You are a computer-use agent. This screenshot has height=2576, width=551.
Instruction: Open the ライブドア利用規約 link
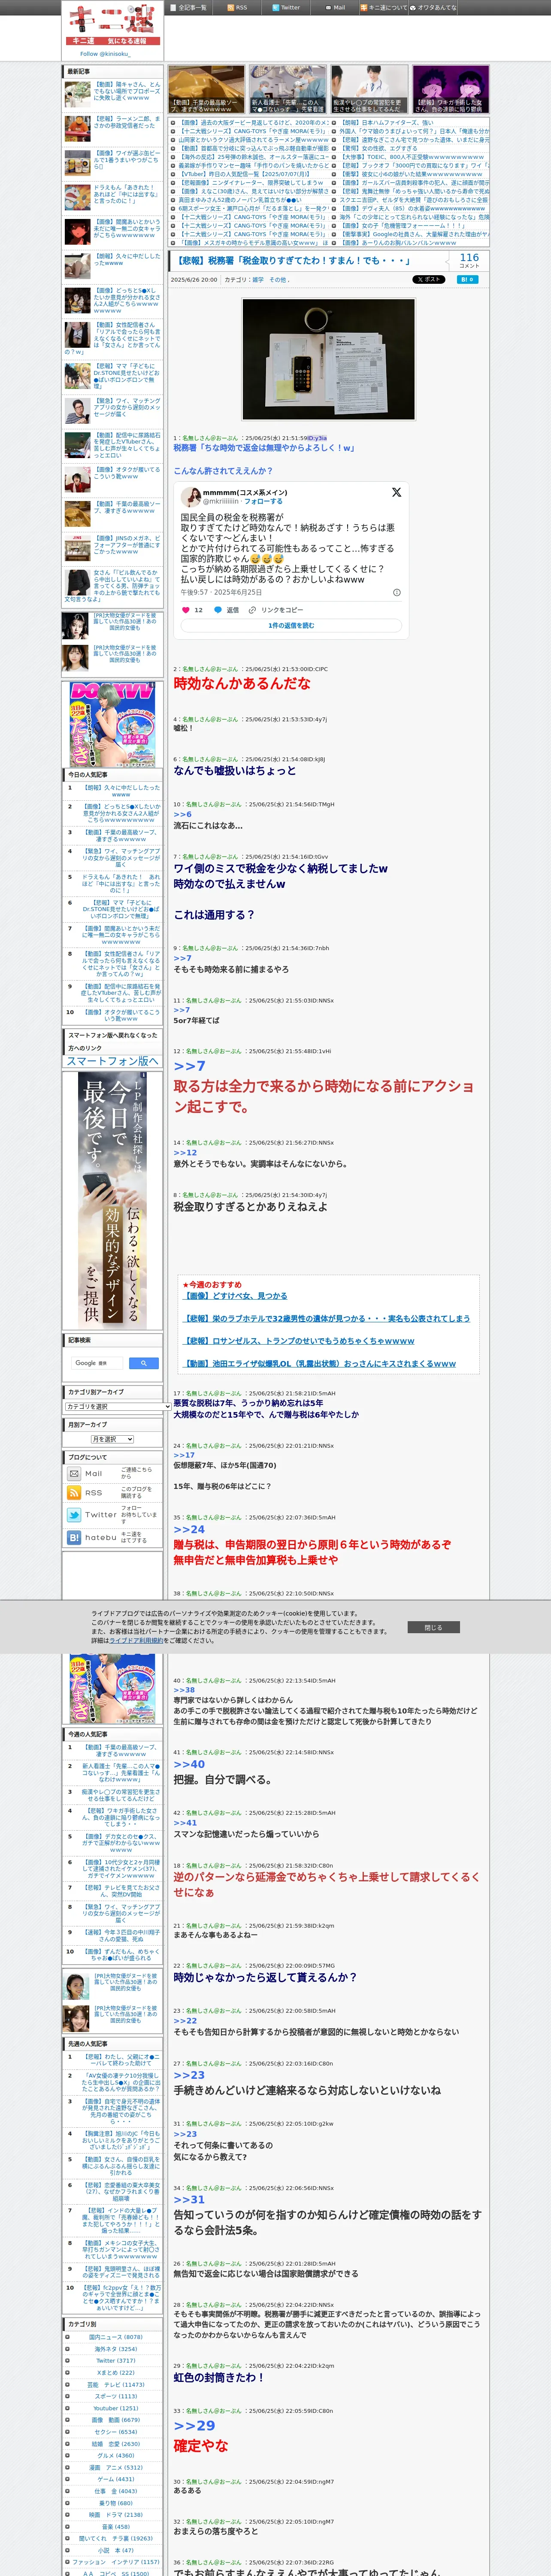click(x=136, y=1640)
